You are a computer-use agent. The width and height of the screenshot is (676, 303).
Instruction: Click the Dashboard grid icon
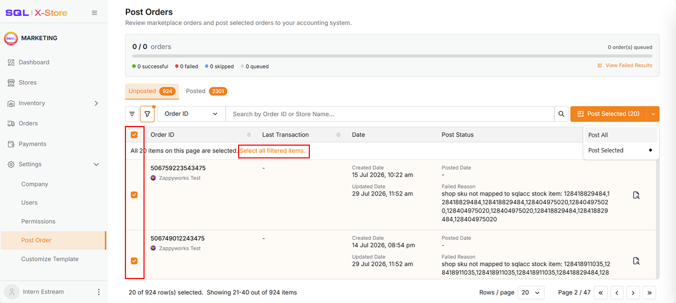pyautogui.click(x=11, y=62)
